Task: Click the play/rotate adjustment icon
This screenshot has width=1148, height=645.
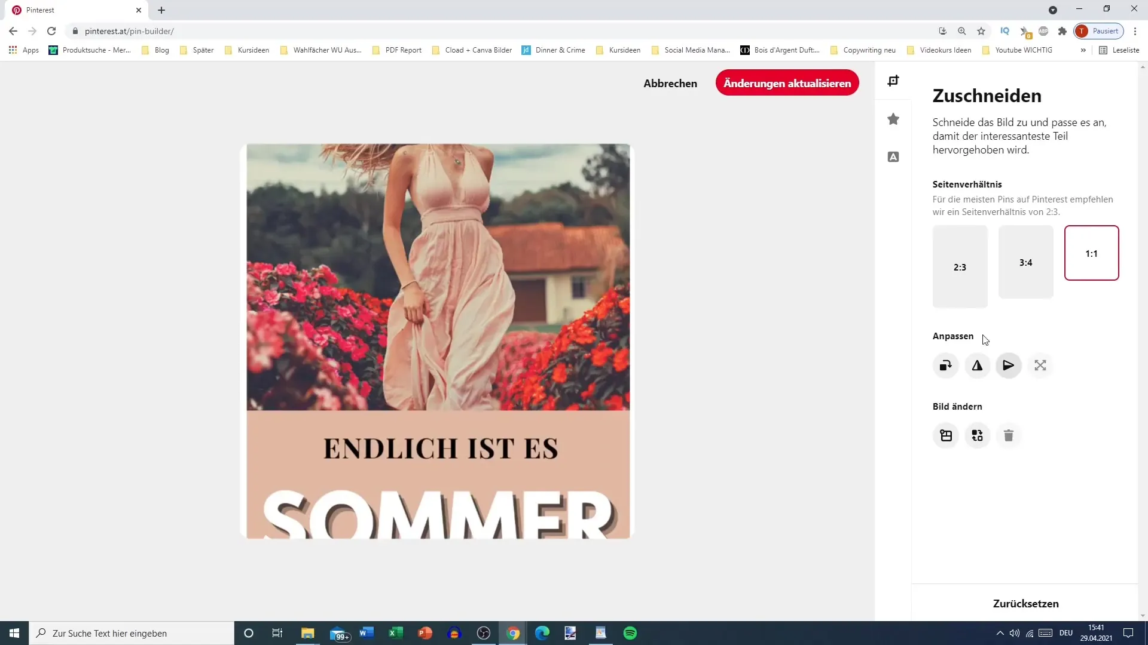Action: coord(1010,365)
